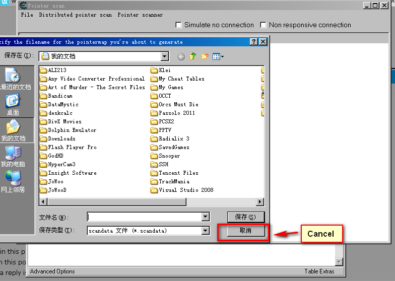This screenshot has height=281, width=395.
Task: Select the Desktop icon in places bar
Action: click(x=13, y=105)
